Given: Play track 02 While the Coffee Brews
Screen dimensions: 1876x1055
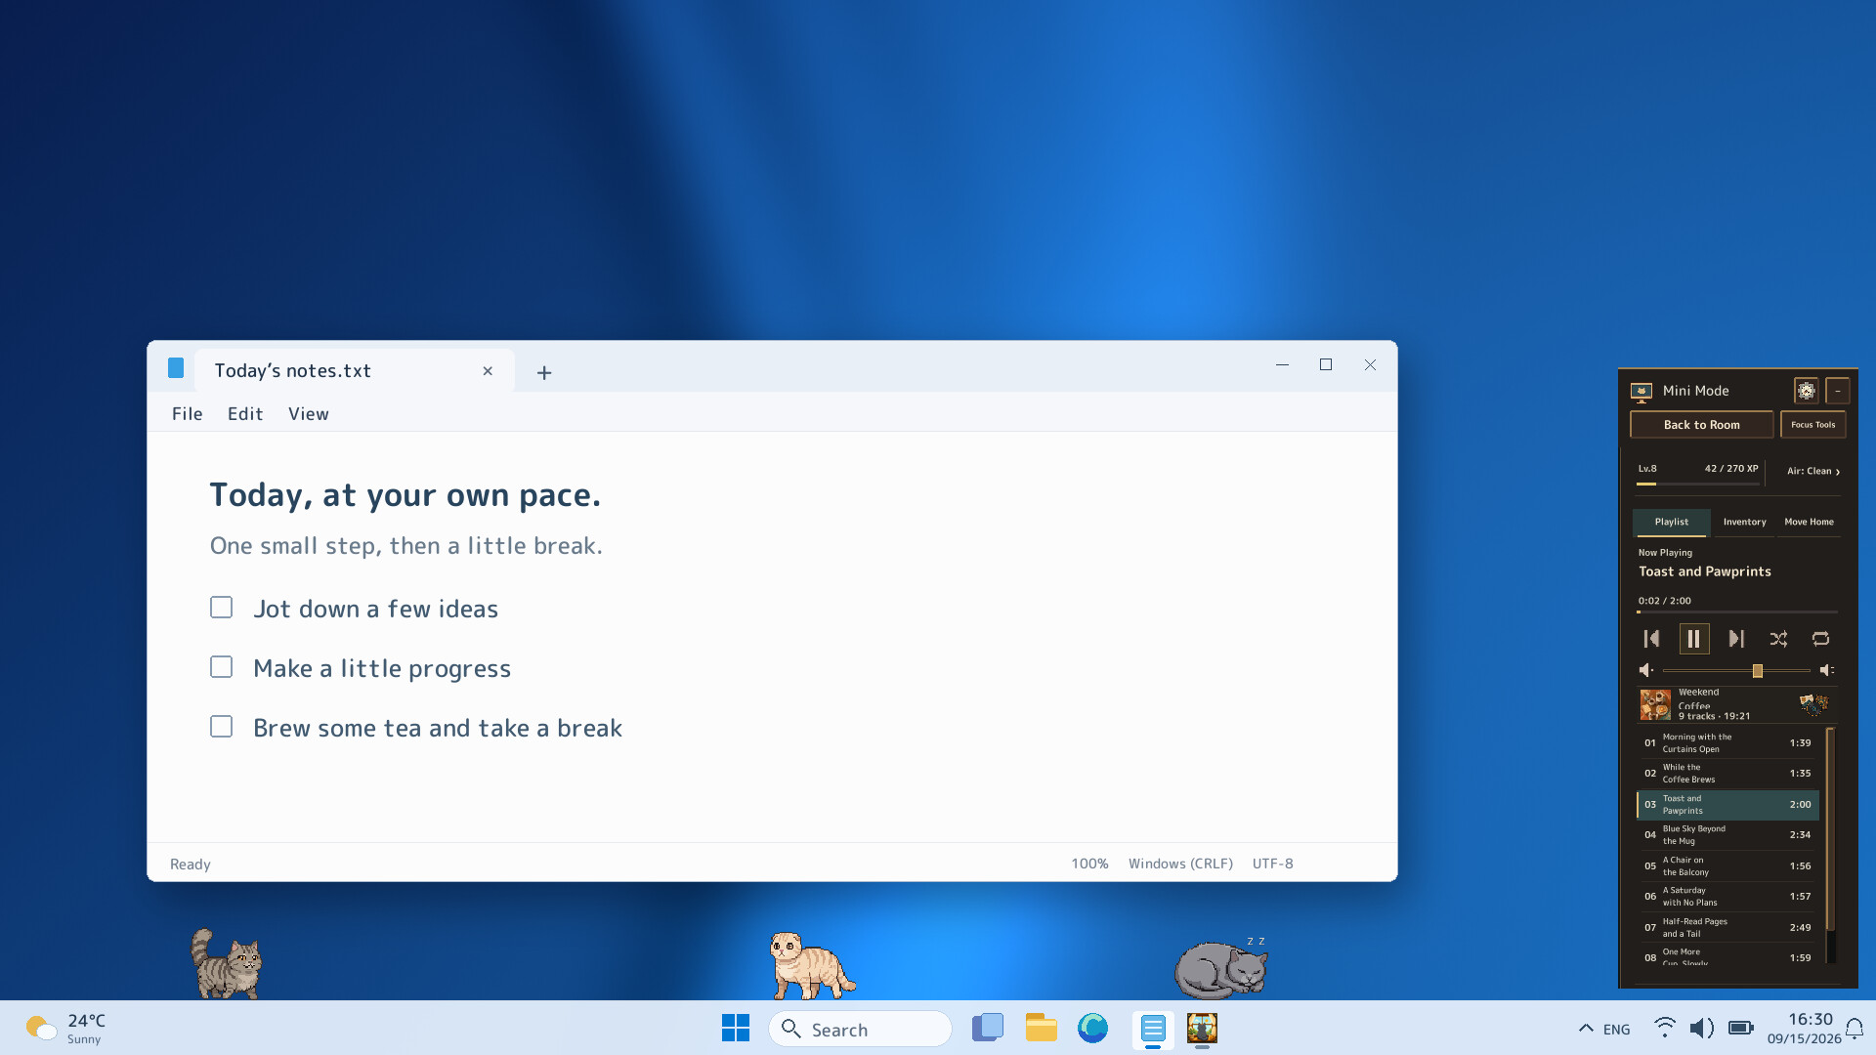Looking at the screenshot, I should pyautogui.click(x=1727, y=774).
